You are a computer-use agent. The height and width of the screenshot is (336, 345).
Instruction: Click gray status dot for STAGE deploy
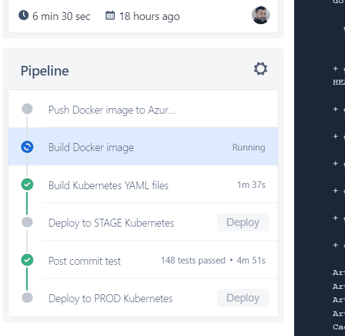(27, 222)
